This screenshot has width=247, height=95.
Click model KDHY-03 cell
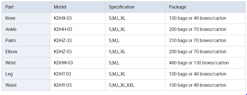[x=77, y=85]
